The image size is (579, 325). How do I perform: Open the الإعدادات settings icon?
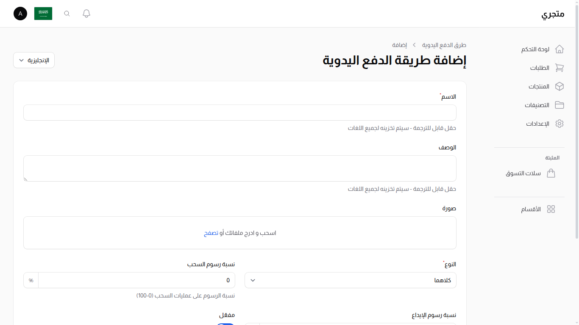tap(560, 124)
